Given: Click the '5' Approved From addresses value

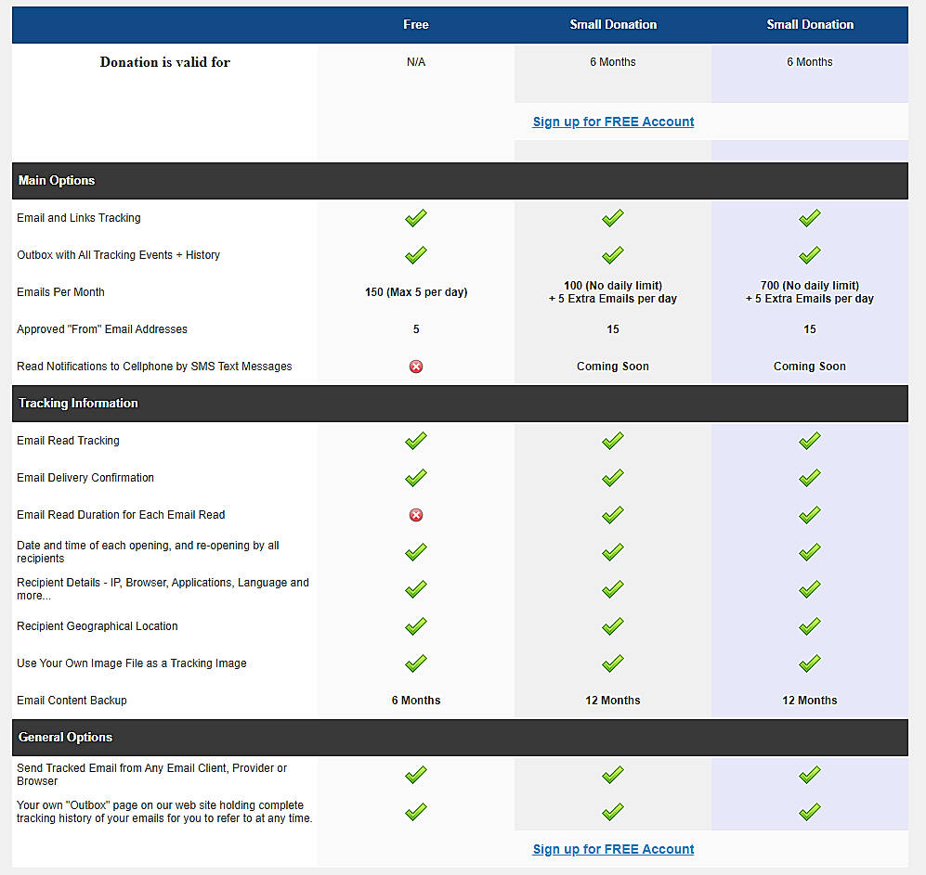Looking at the screenshot, I should [x=416, y=329].
